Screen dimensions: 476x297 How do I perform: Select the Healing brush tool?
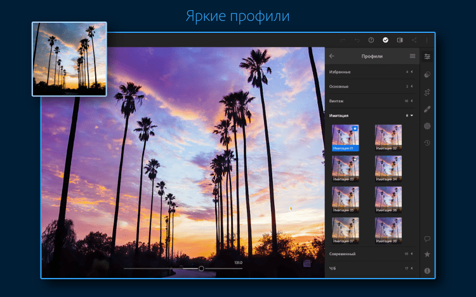[427, 109]
